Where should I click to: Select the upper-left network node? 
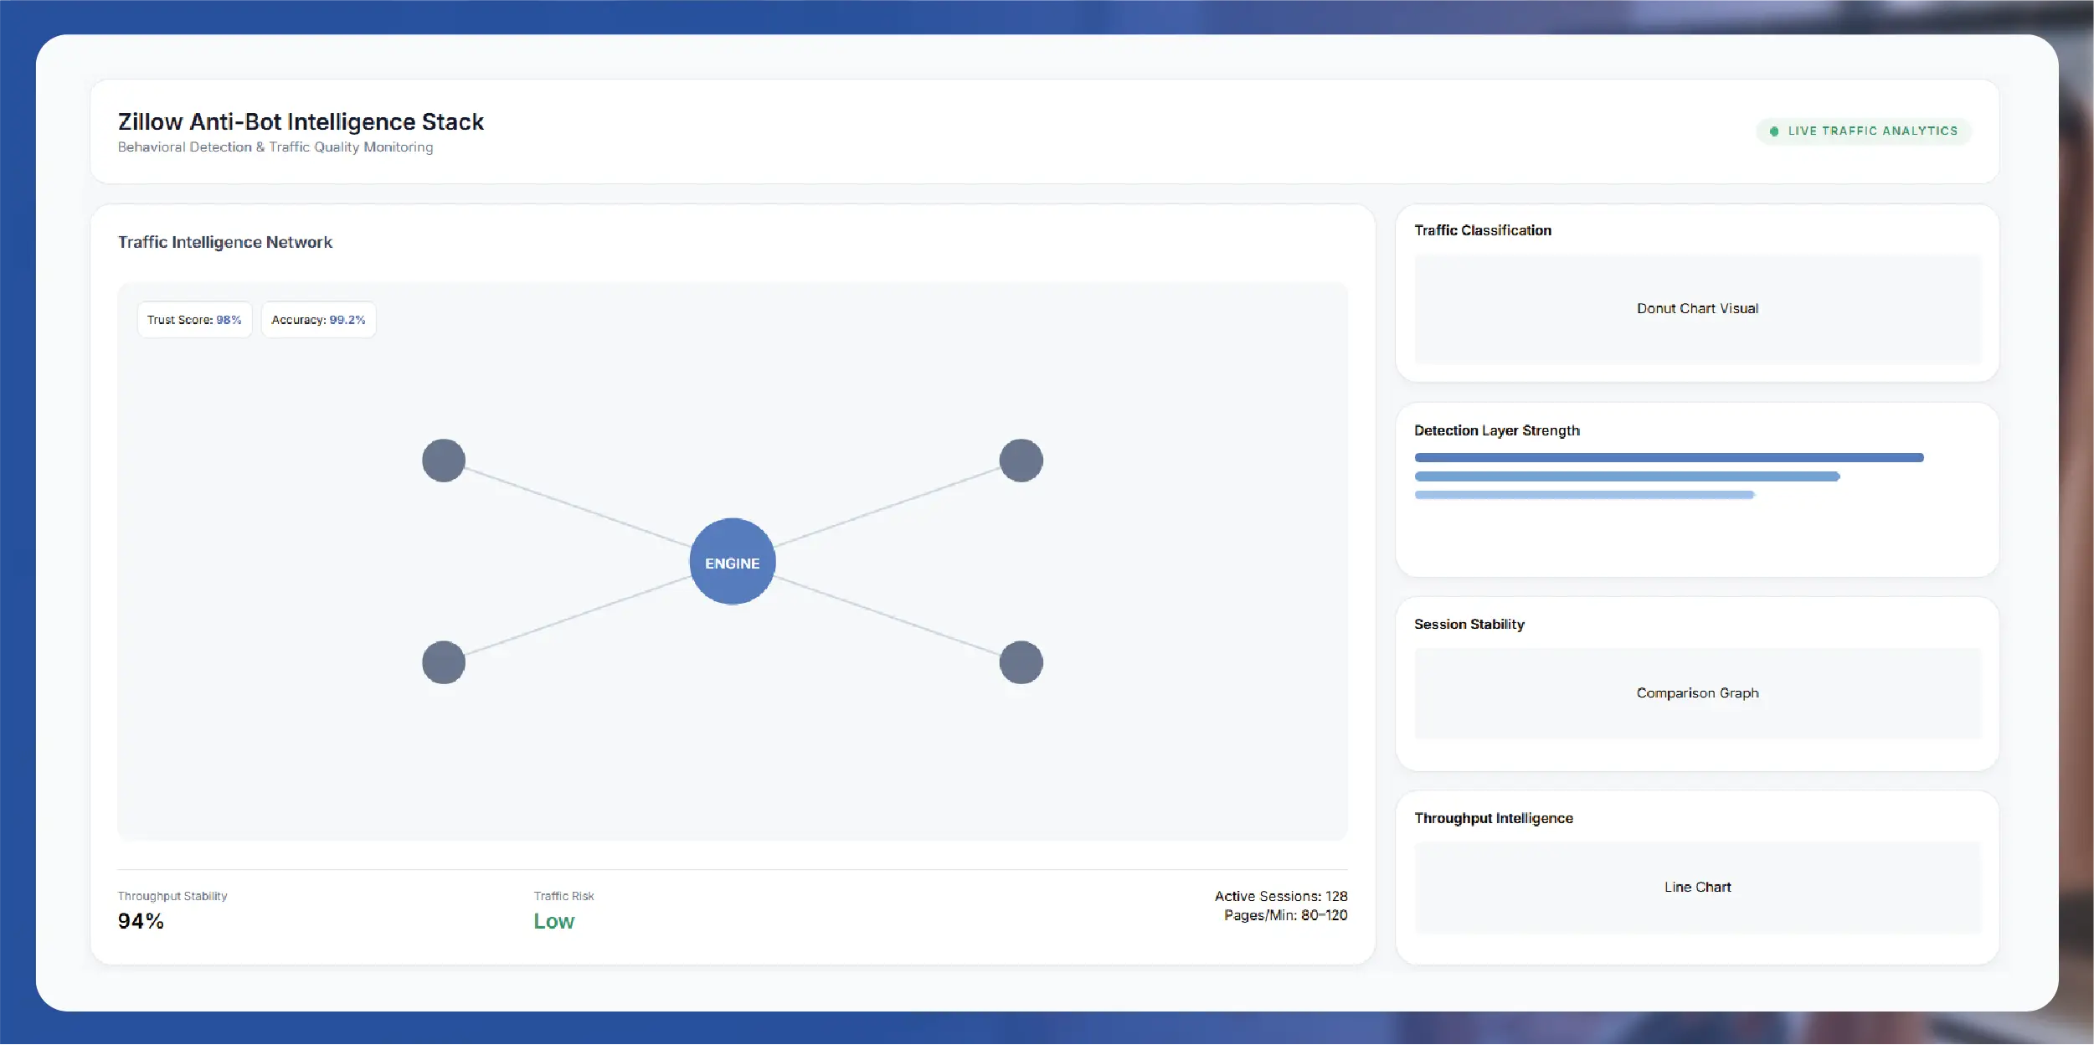[444, 461]
